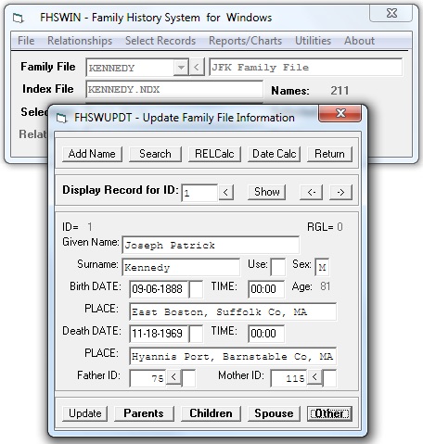Click the Add Name button

92,154
